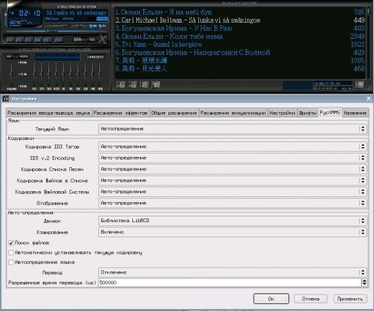Open the Кодировка Файловой Системы dropdown
Viewport: 374px width, 311px height.
[x=233, y=192]
